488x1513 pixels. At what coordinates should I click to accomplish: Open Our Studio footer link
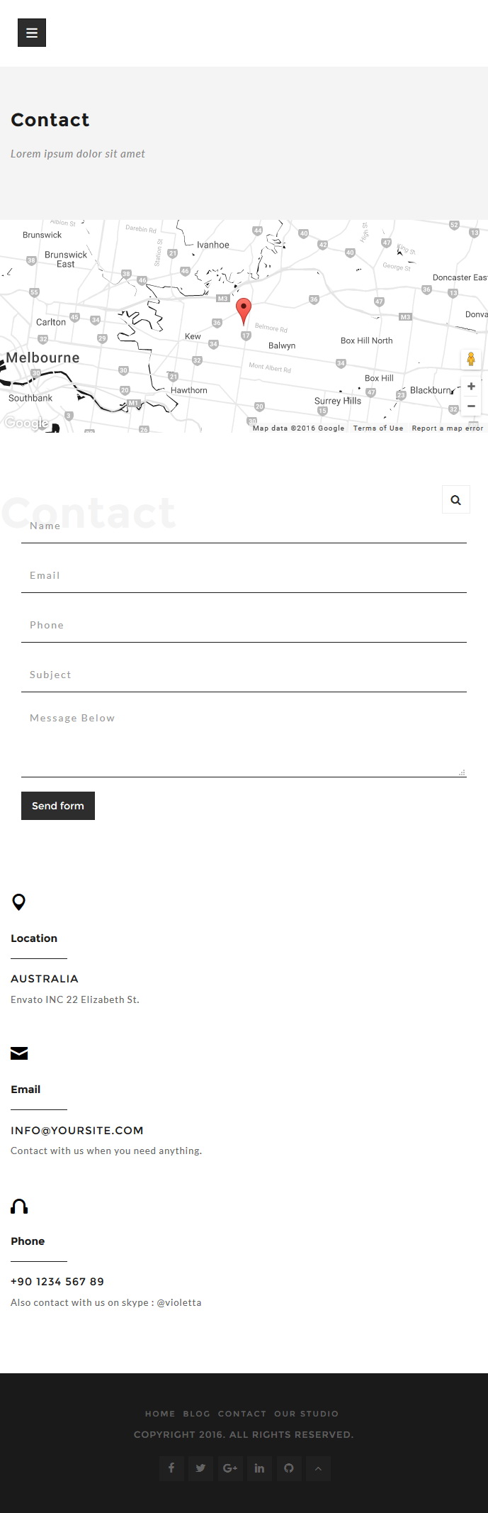tap(306, 1413)
